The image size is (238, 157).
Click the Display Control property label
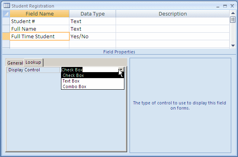click(x=33, y=70)
